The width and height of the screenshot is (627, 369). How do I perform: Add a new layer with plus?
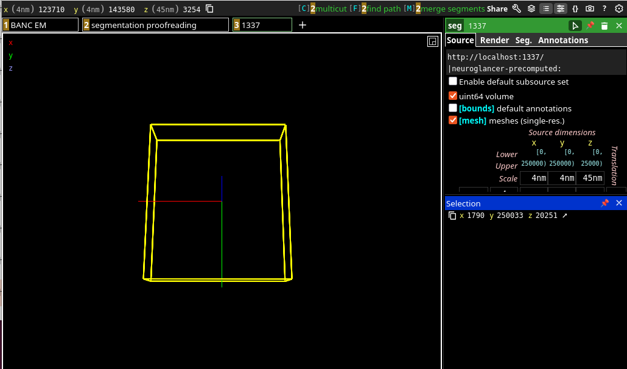pyautogui.click(x=303, y=25)
